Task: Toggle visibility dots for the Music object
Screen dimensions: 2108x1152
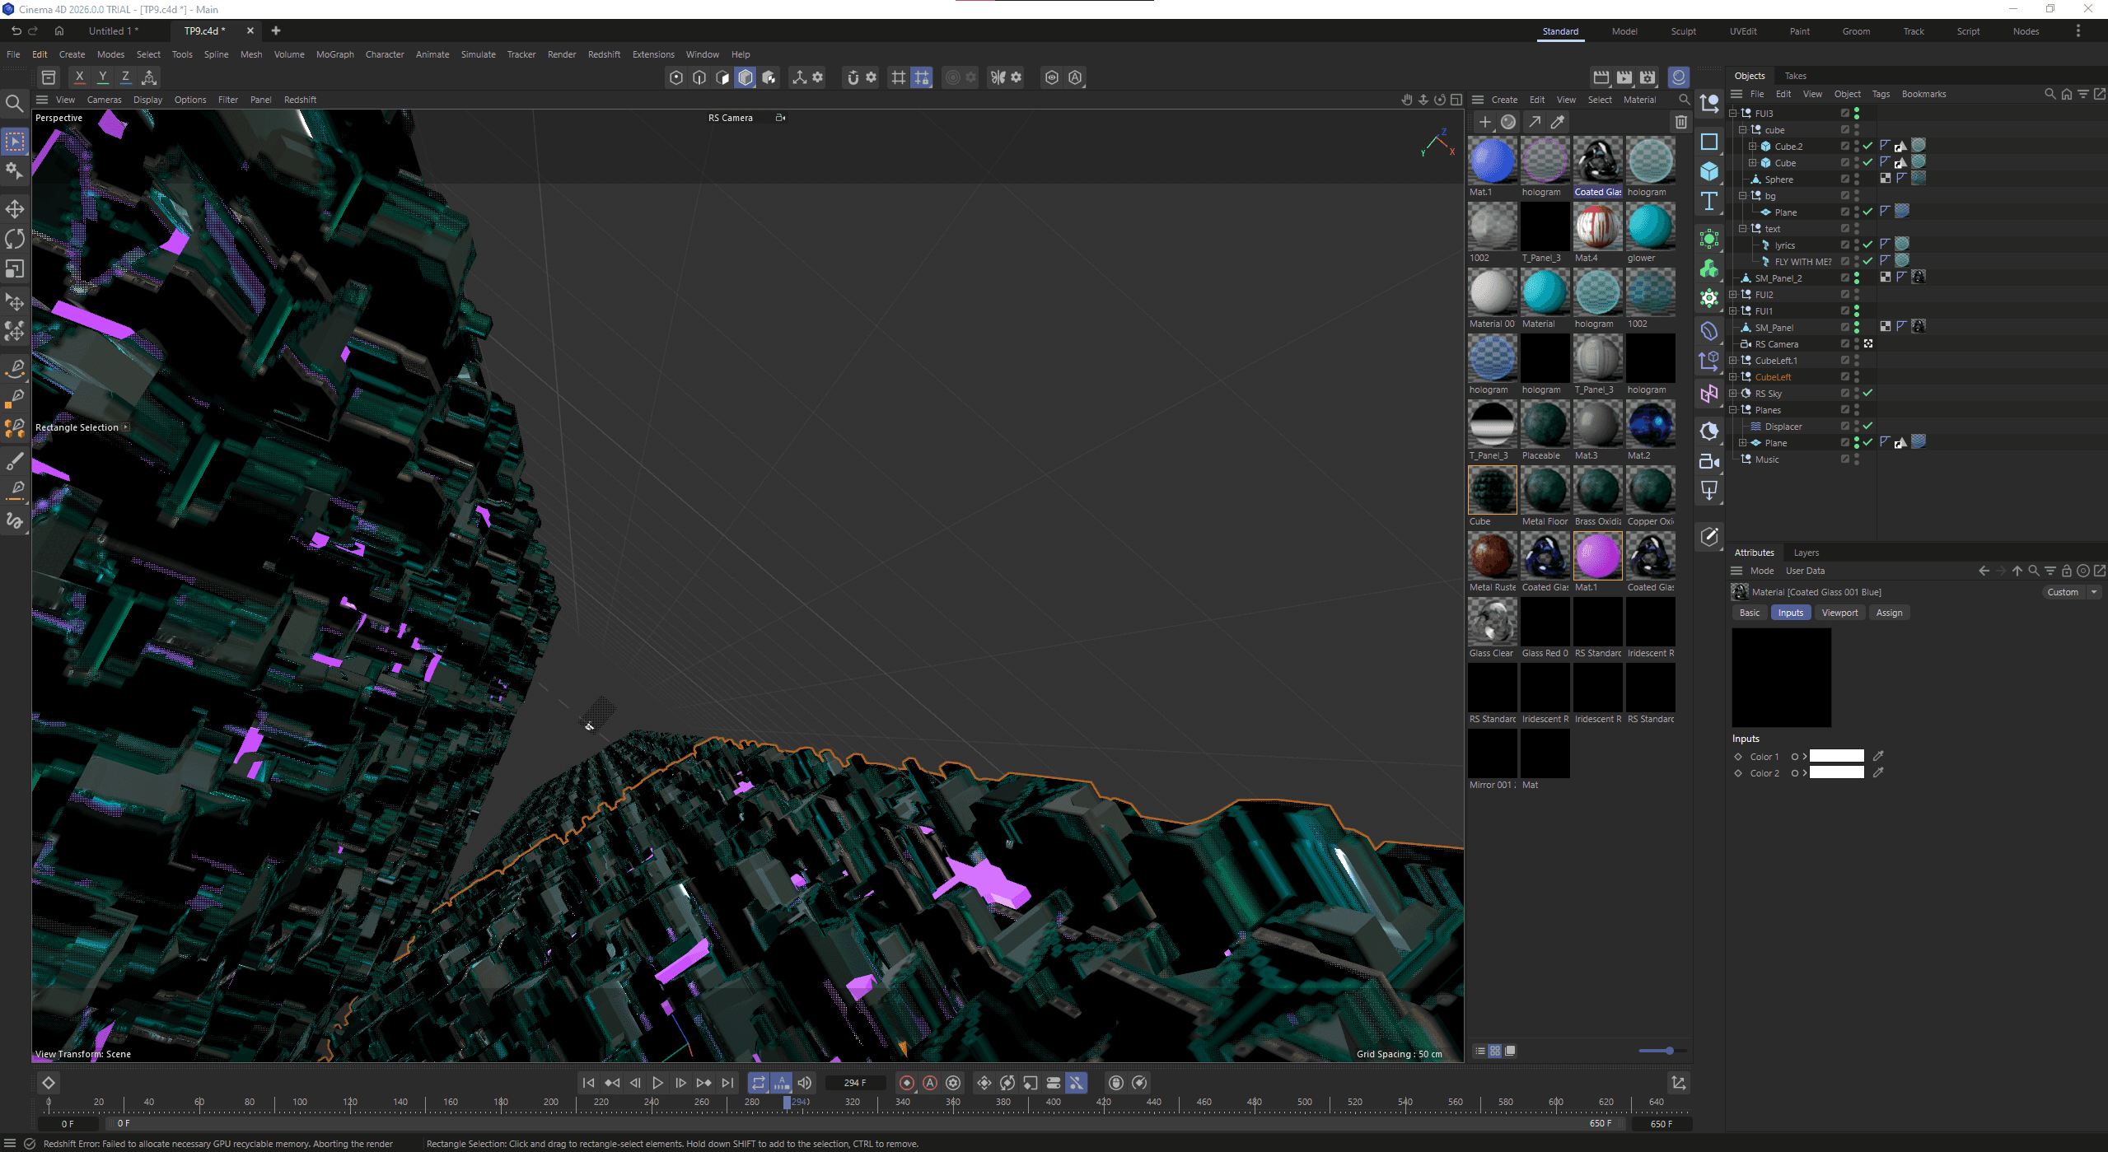Action: click(x=1857, y=459)
